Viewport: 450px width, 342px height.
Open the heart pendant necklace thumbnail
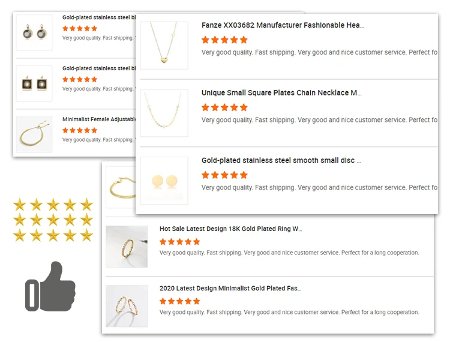[164, 46]
